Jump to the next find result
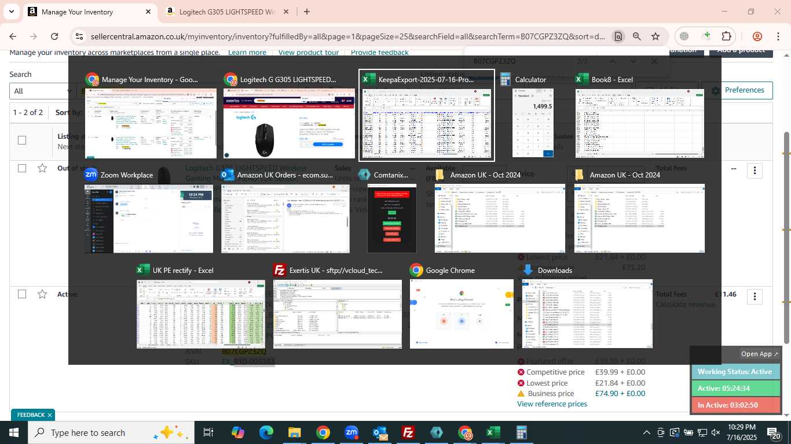Screen dimensions: 791x444 pos(633,61)
